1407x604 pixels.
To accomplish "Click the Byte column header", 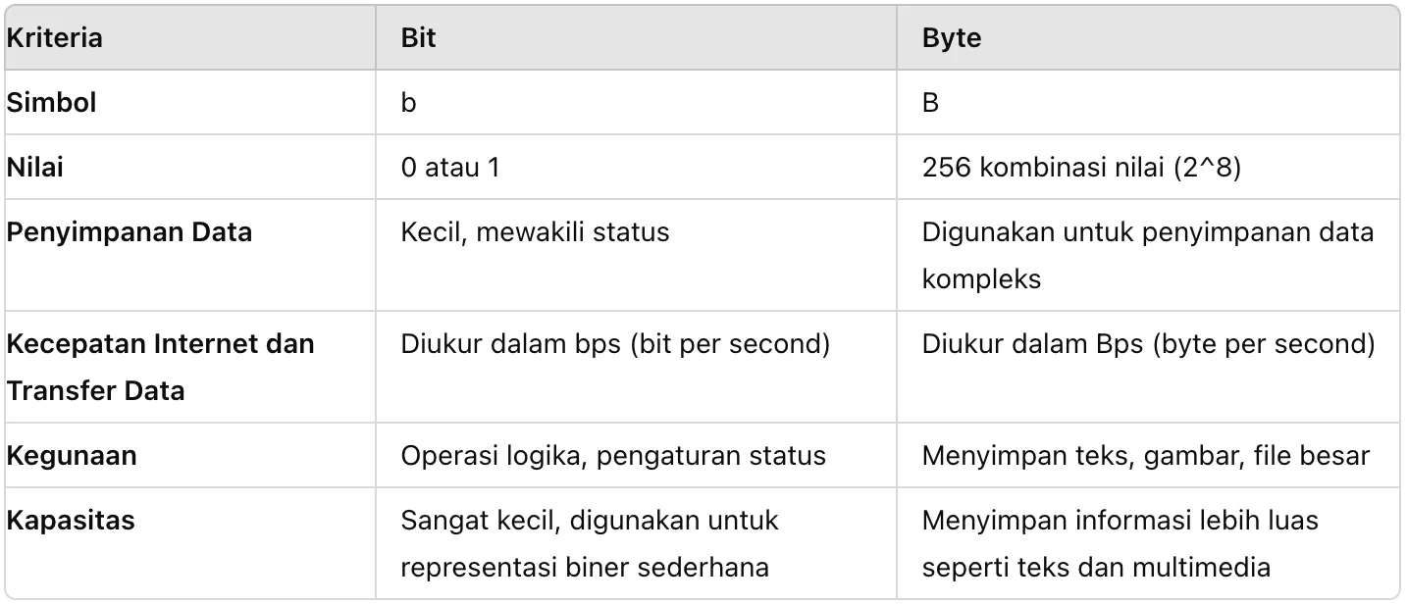I will pyautogui.click(x=952, y=38).
